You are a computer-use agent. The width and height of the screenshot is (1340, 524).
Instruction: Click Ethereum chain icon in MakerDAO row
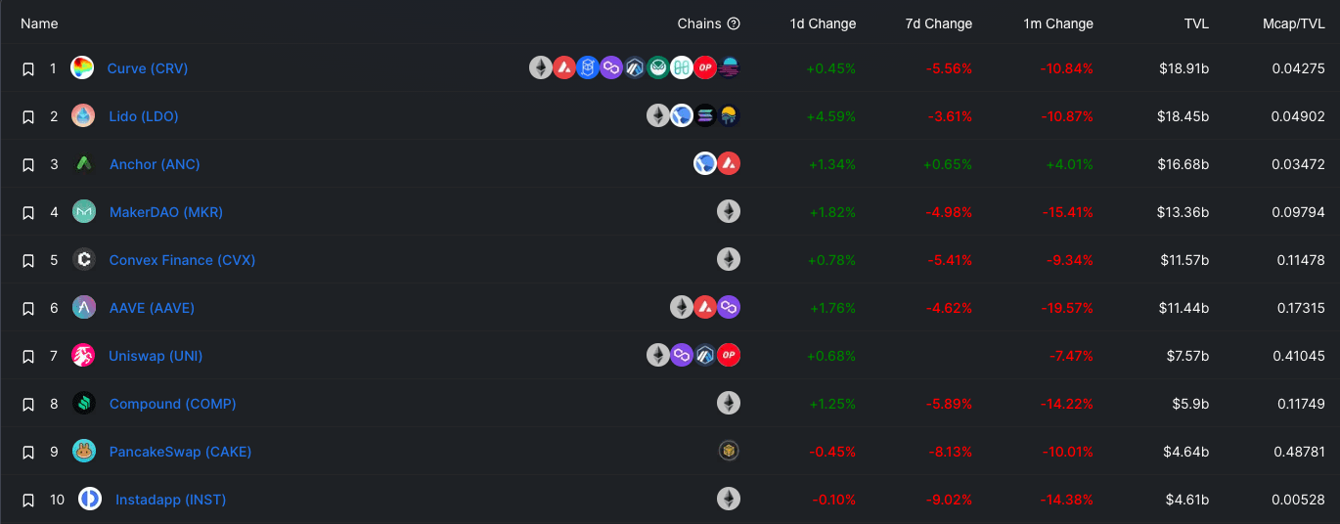point(729,211)
